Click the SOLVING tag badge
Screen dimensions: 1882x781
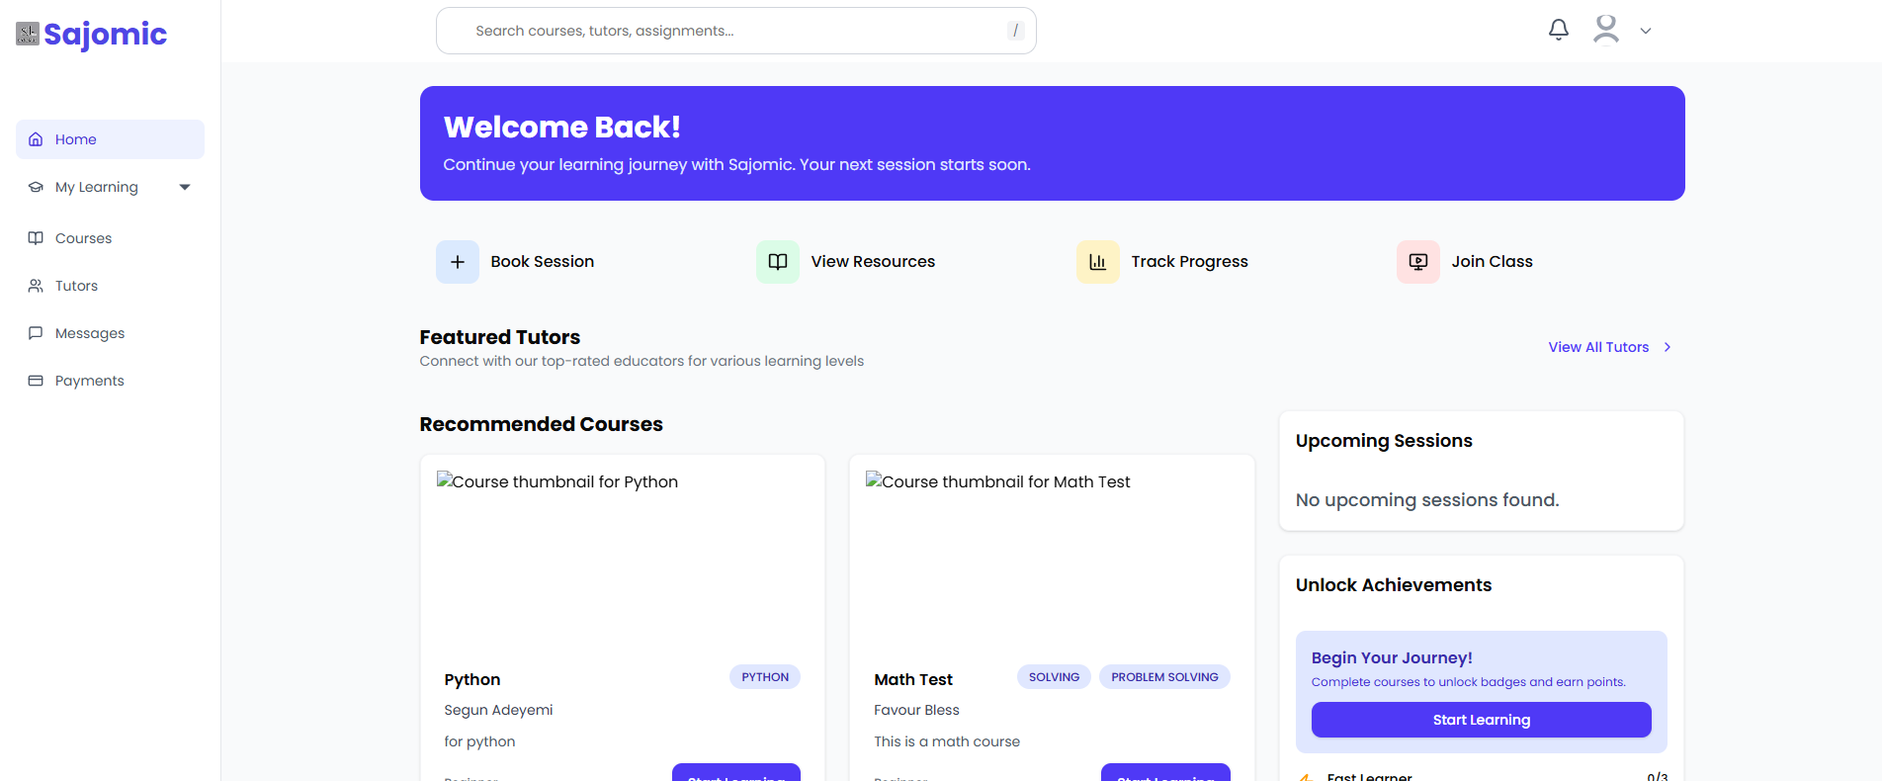coord(1054,677)
